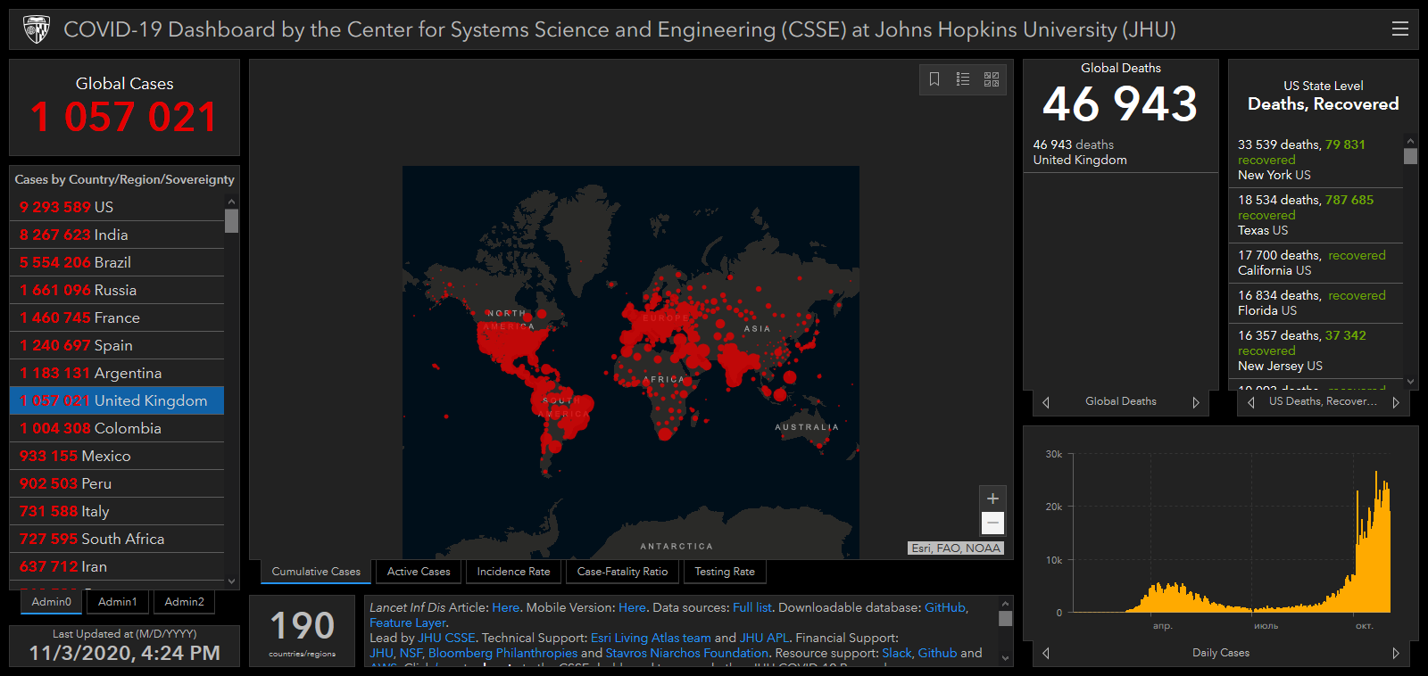Select Colombia in the country list
The image size is (1428, 676).
coord(117,428)
